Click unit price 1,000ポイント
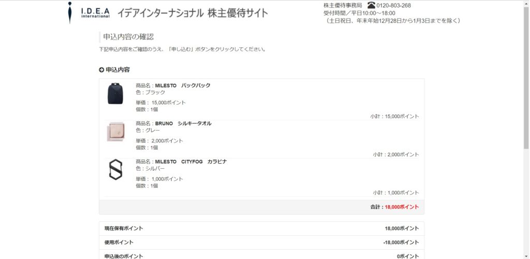This screenshot has width=530, height=259. [167, 179]
